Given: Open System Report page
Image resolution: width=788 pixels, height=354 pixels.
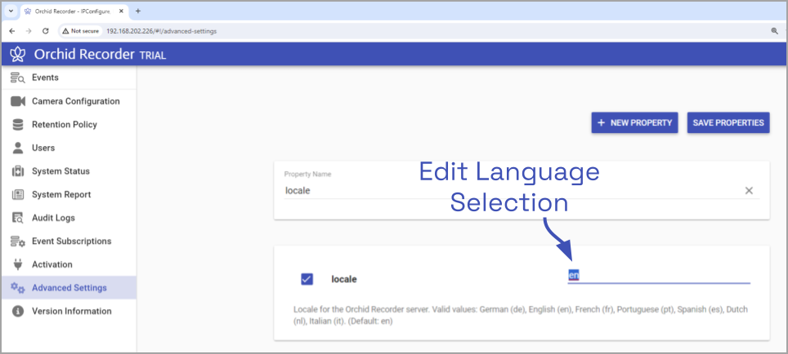Looking at the screenshot, I should point(69,195).
